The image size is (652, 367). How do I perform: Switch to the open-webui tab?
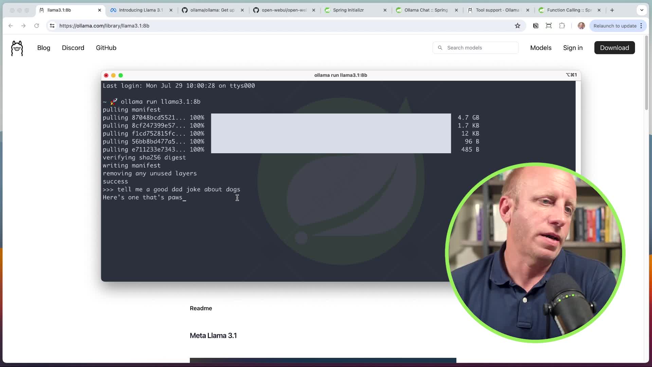(284, 10)
